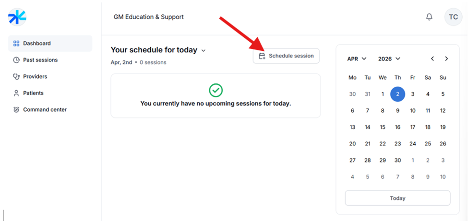468x221 pixels.
Task: Click the Patients person icon
Action: pos(16,93)
